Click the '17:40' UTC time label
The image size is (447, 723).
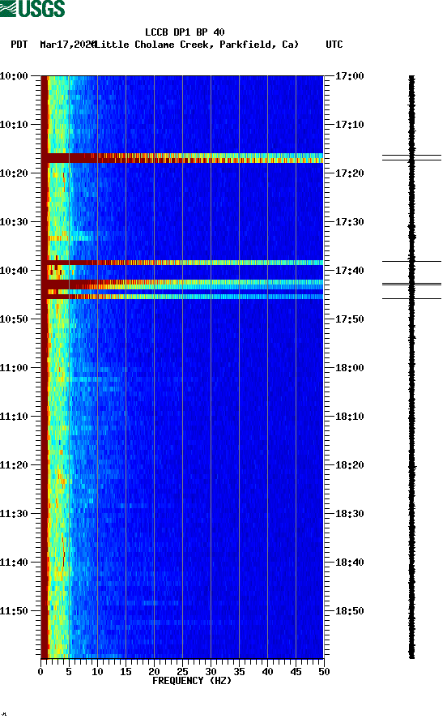pos(349,271)
